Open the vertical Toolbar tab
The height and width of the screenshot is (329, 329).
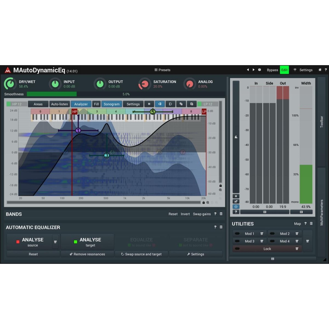(x=321, y=122)
